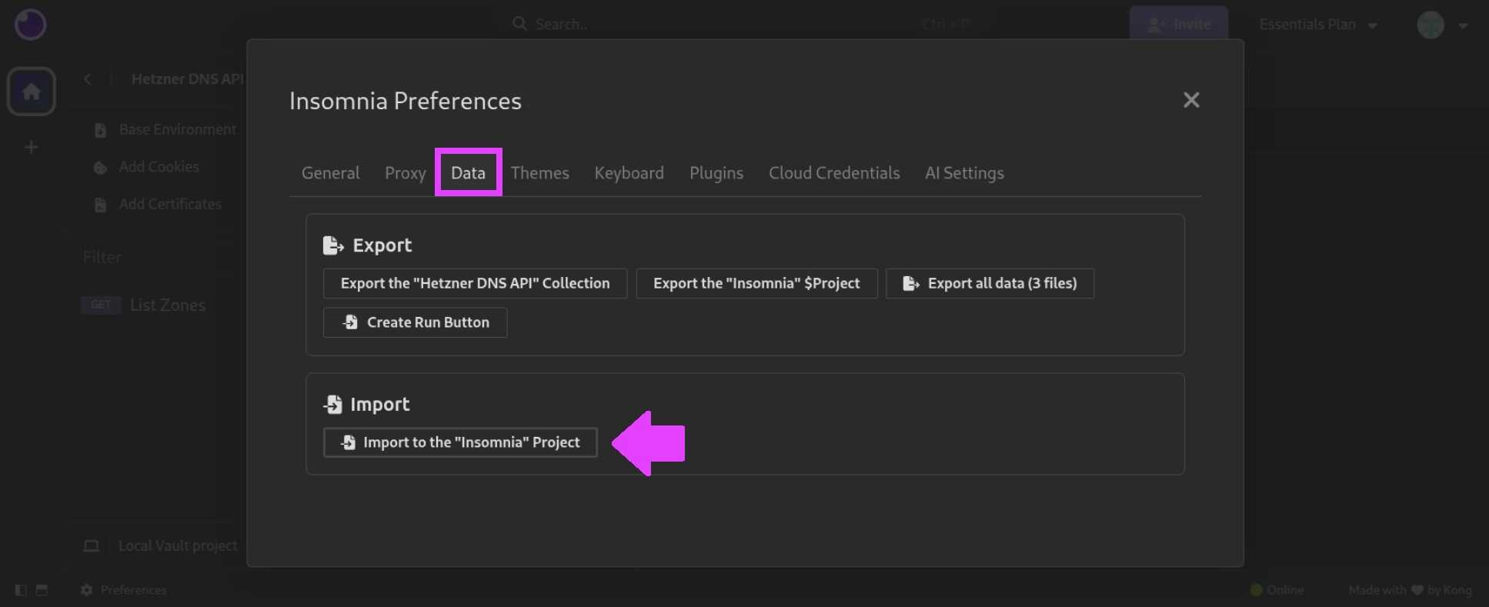This screenshot has height=607, width=1489.
Task: Click the Insomnia logo icon
Action: click(31, 25)
